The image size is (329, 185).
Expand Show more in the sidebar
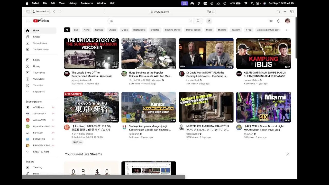40,92
